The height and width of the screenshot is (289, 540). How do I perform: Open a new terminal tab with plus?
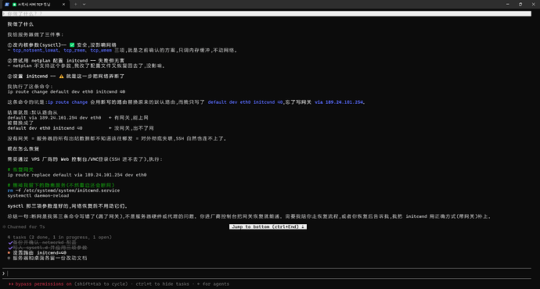[75, 5]
